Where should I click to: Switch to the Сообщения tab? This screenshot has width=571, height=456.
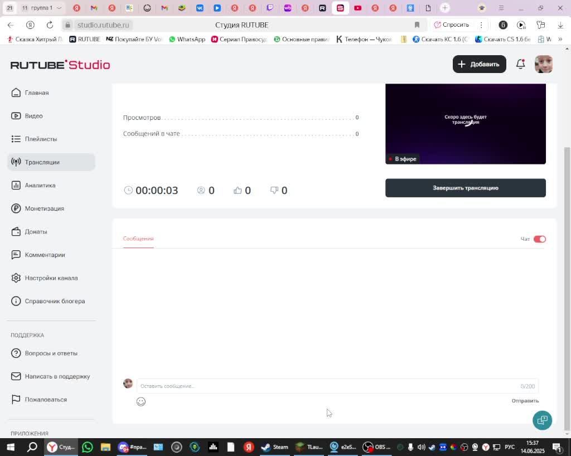tap(138, 239)
